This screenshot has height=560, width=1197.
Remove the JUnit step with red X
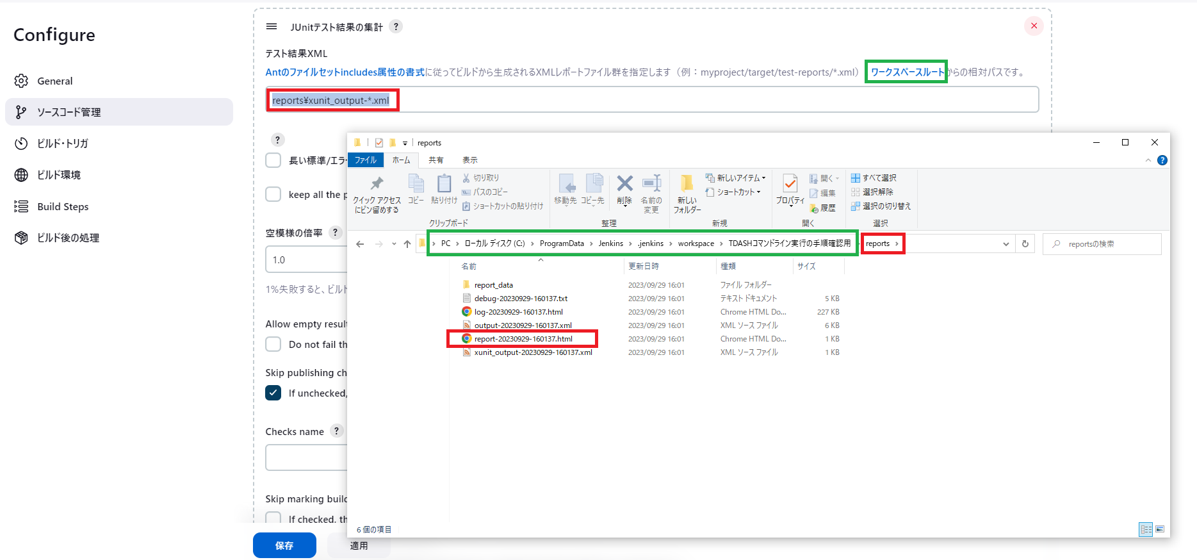pyautogui.click(x=1034, y=26)
